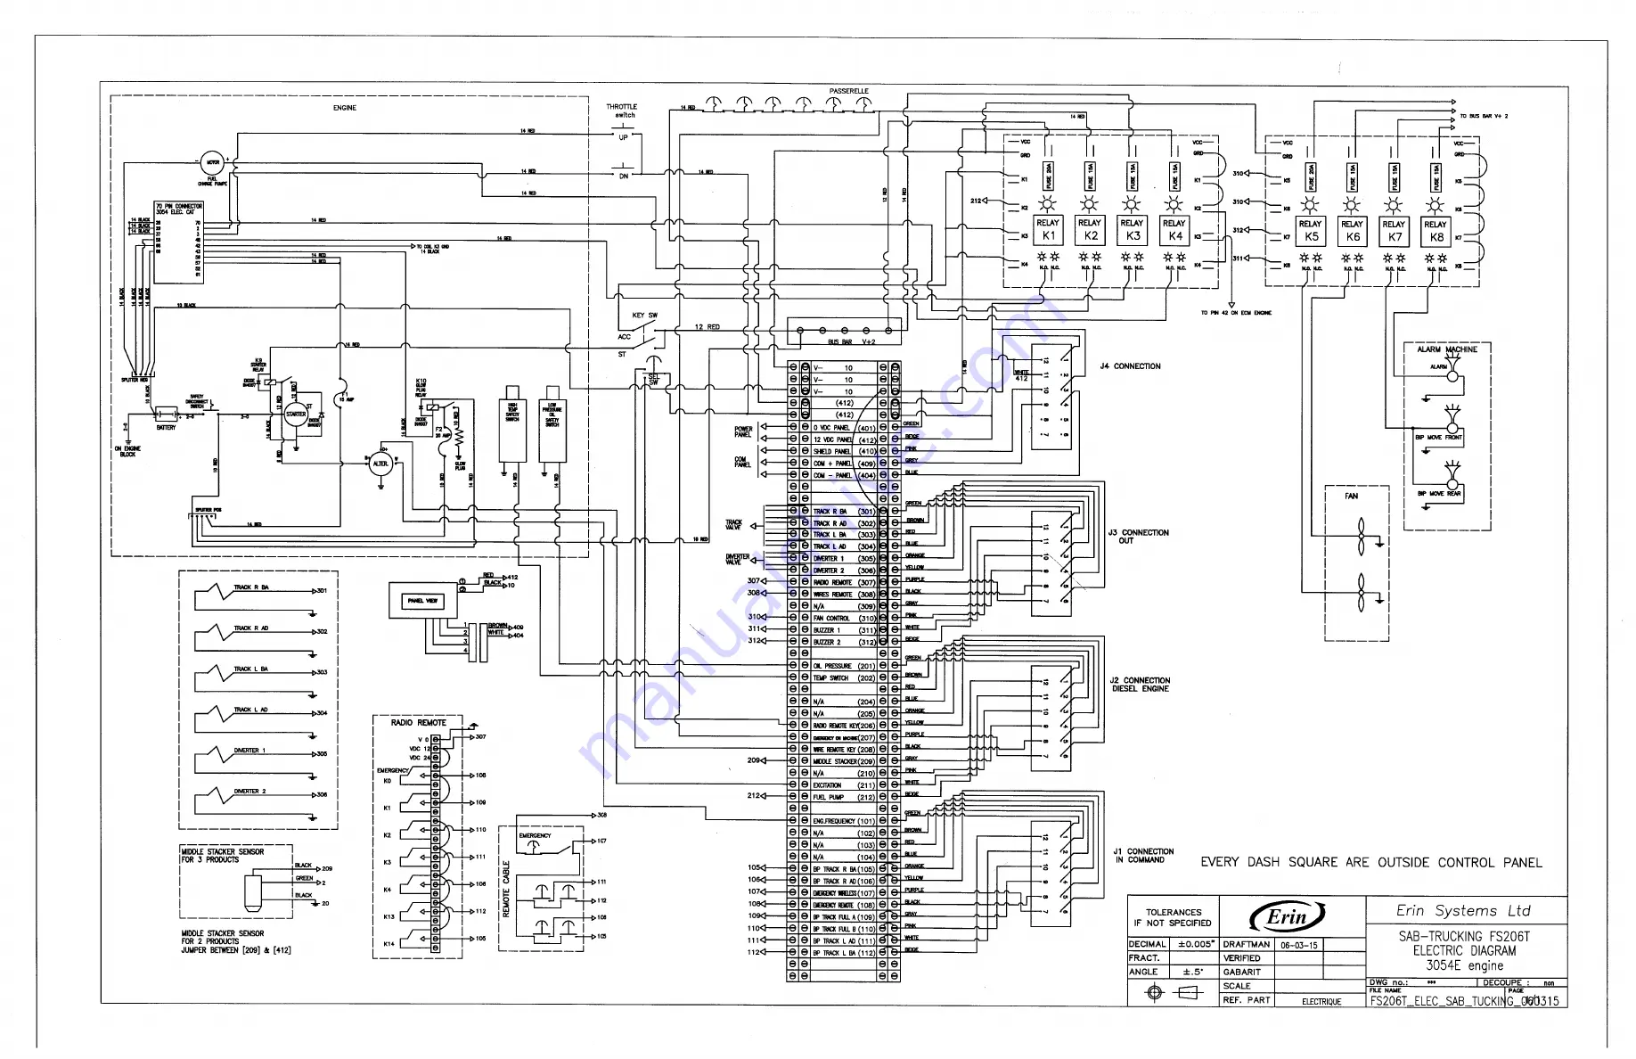
Task: Click the 'OIL PRESSURE (201)' terminal row
Action: tap(844, 666)
